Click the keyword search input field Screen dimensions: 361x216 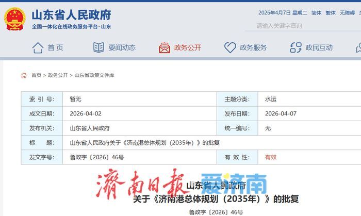pyautogui.click(x=304, y=26)
